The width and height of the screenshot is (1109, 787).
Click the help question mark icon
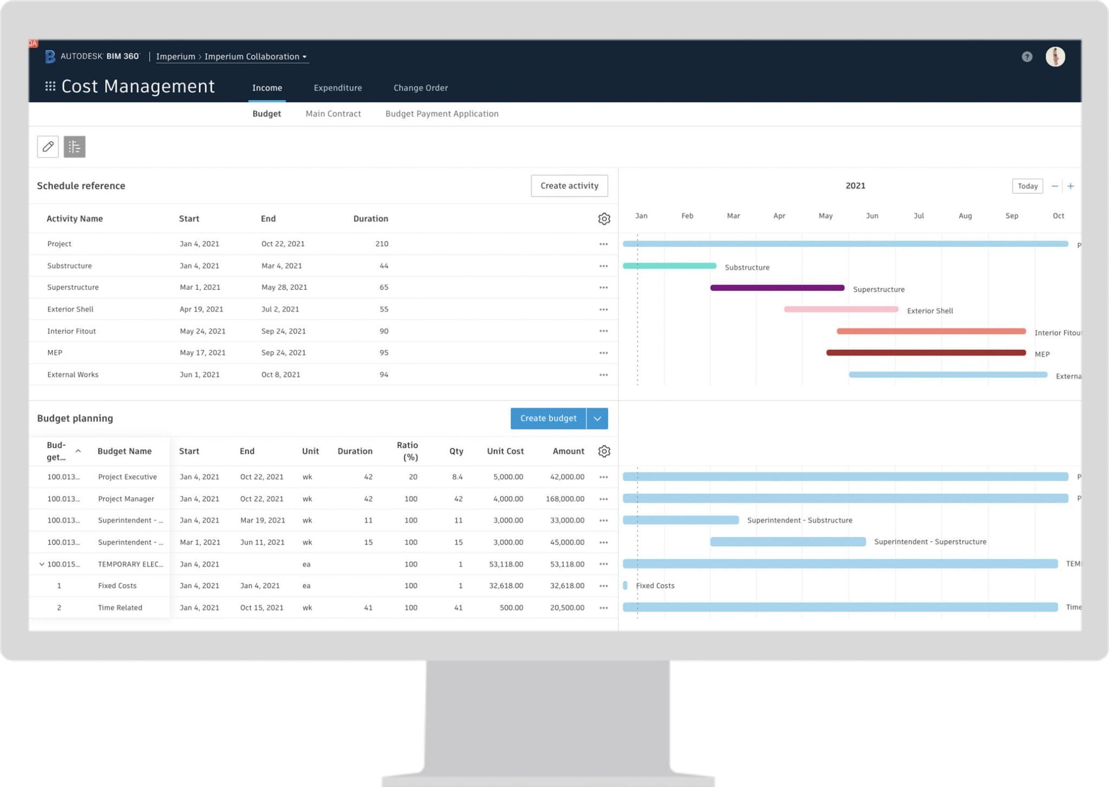[x=1027, y=57]
